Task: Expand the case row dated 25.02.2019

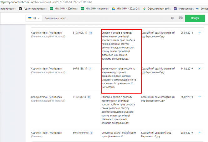Action: click(x=199, y=97)
